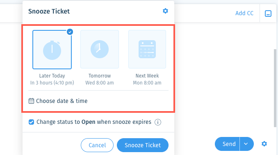This screenshot has height=155, width=278.
Task: Select the Tomorrow clock tile
Action: click(x=100, y=49)
